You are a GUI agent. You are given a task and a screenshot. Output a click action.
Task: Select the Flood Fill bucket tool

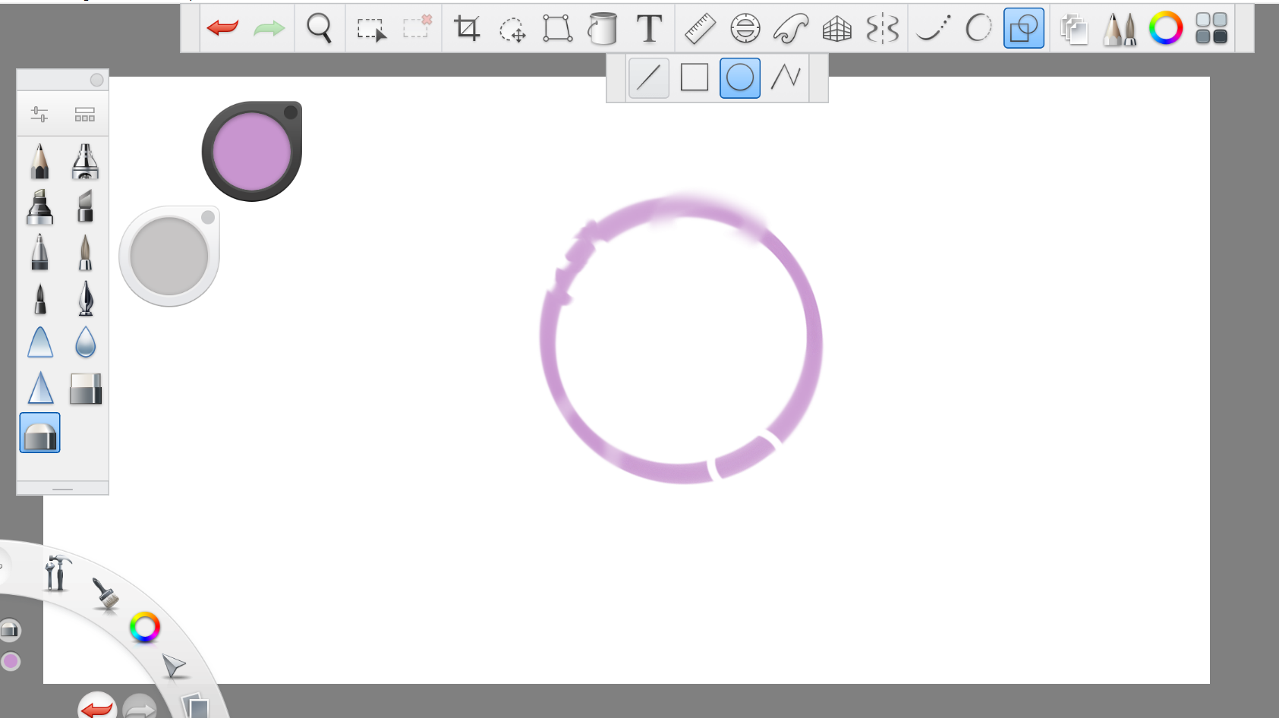(603, 28)
